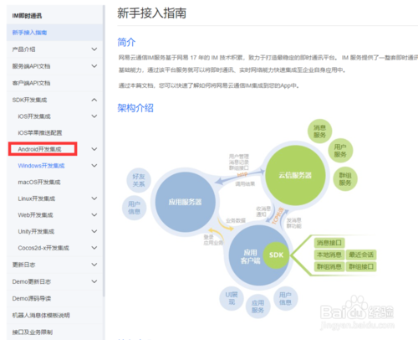This screenshot has width=418, height=340.
Task: Open iOS苹果推送配置 page
Action: [x=40, y=132]
